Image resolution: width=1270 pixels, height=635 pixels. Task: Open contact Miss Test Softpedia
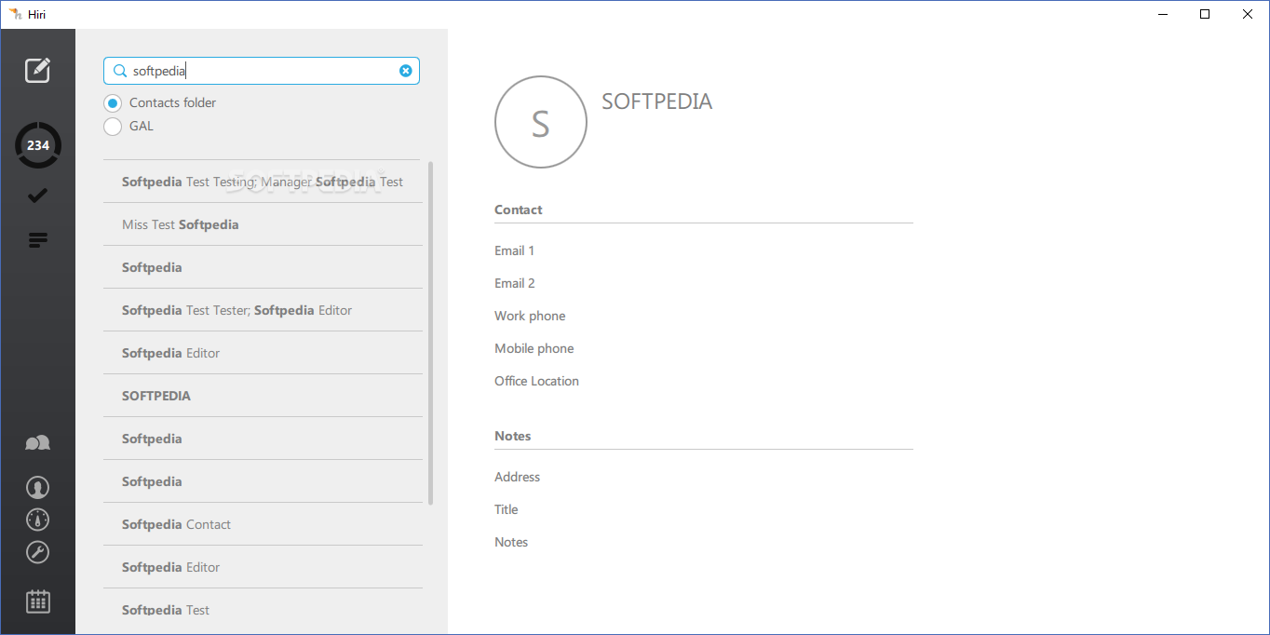[x=263, y=224]
